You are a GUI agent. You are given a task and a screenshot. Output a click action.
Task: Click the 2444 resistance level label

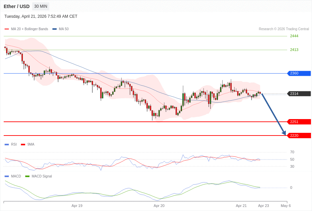(x=294, y=36)
